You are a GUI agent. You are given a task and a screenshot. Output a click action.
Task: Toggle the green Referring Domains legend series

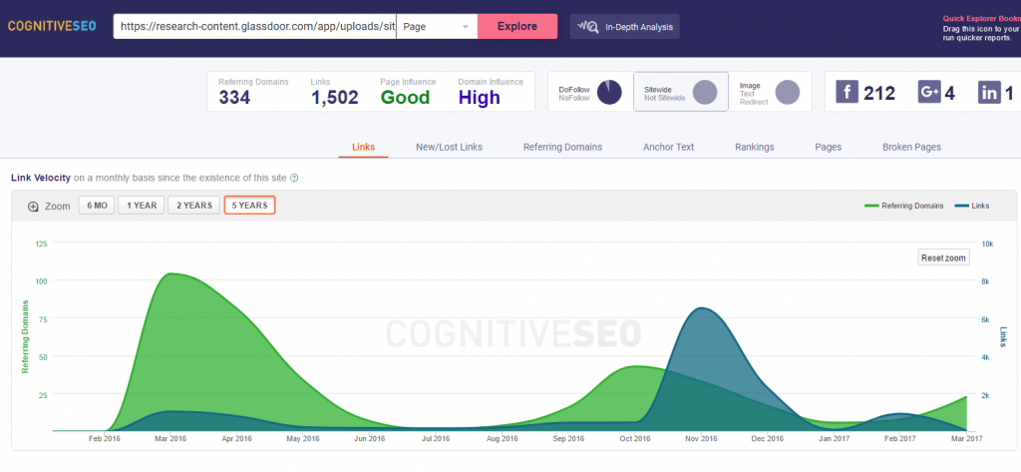[903, 206]
